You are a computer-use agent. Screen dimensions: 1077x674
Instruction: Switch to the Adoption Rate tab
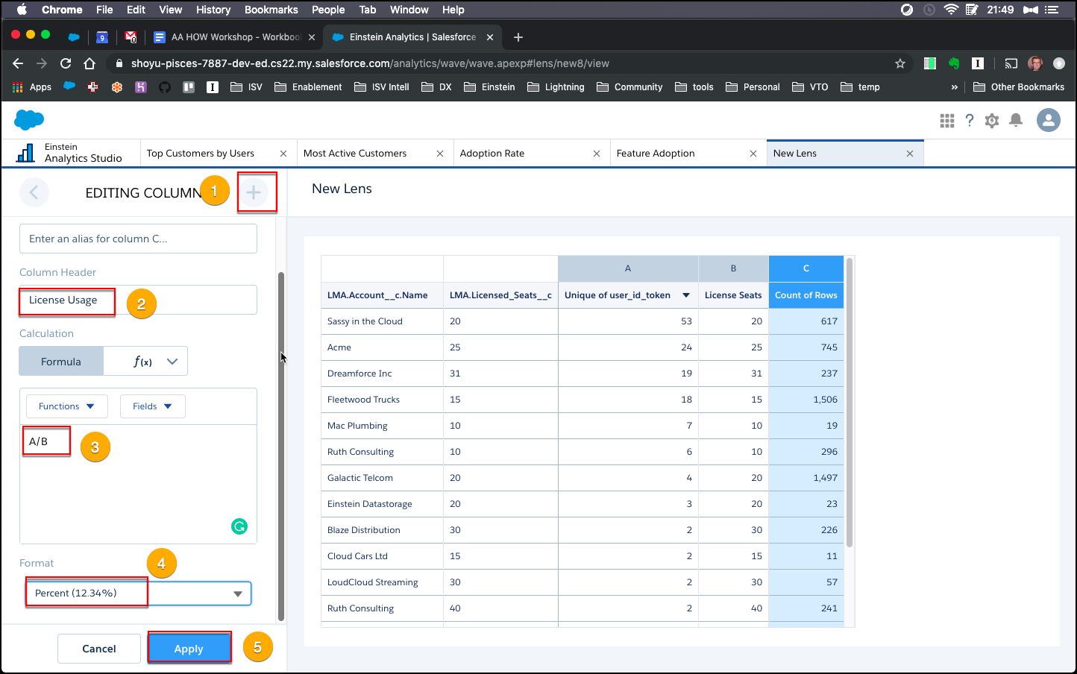click(x=492, y=154)
